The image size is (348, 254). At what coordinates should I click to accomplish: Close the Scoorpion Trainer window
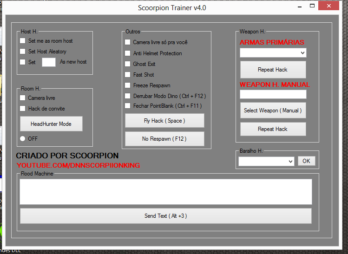pyautogui.click(x=328, y=6)
